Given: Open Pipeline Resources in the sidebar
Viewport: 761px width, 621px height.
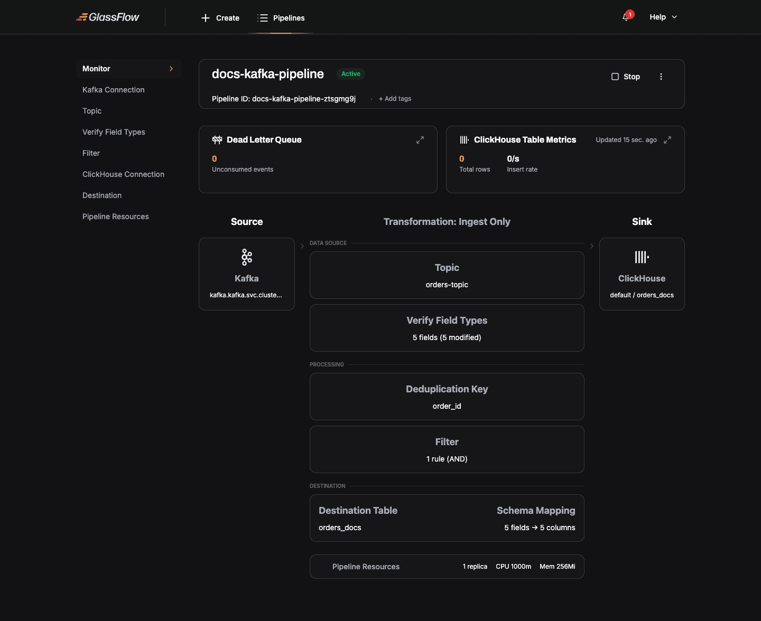Looking at the screenshot, I should [x=116, y=217].
